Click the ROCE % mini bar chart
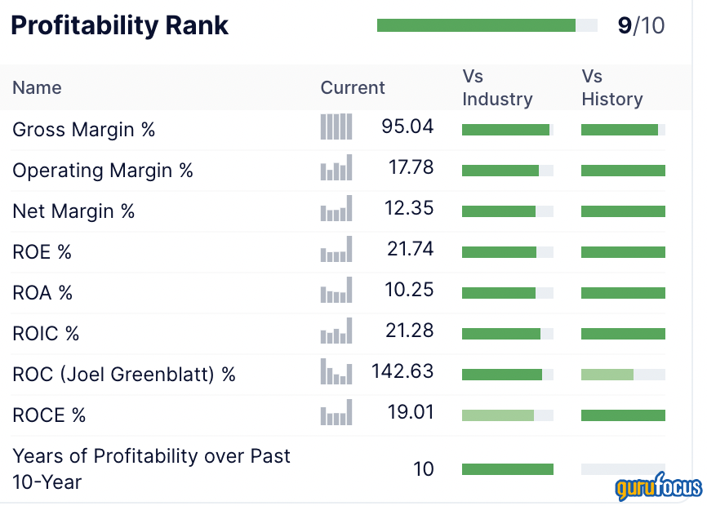This screenshot has width=707, height=506. click(336, 413)
